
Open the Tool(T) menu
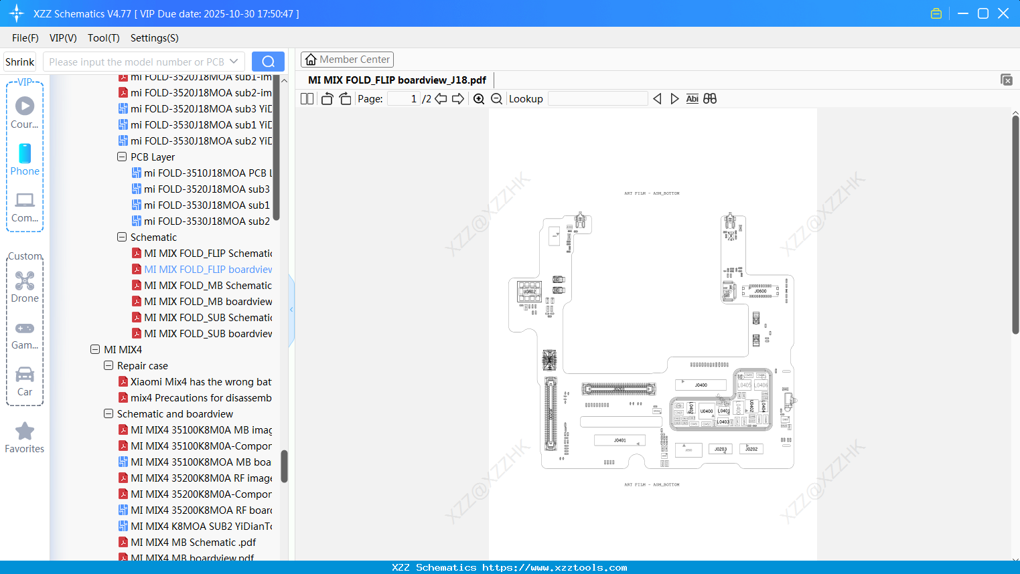pos(104,38)
